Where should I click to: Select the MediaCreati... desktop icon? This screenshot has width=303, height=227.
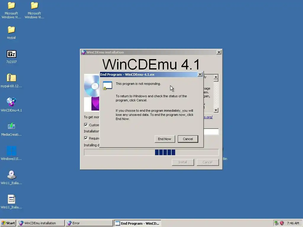click(x=12, y=126)
